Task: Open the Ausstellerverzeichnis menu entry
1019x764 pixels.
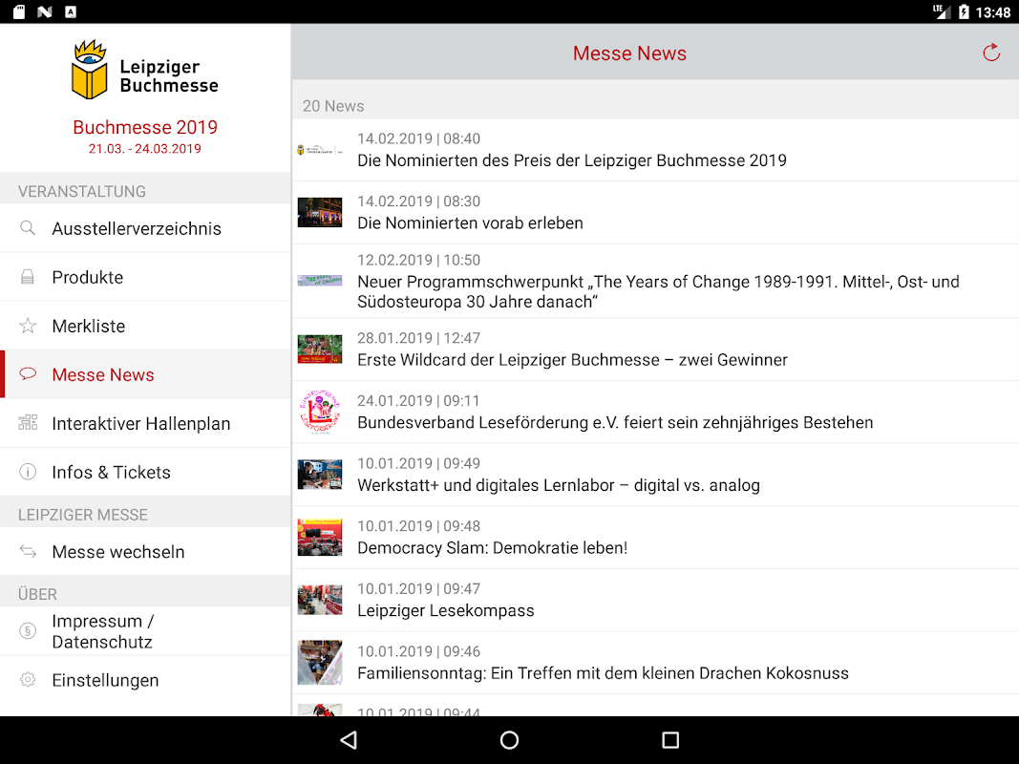Action: click(145, 228)
